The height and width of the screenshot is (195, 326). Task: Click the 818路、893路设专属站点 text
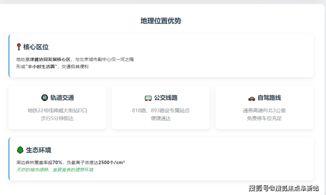point(161,110)
